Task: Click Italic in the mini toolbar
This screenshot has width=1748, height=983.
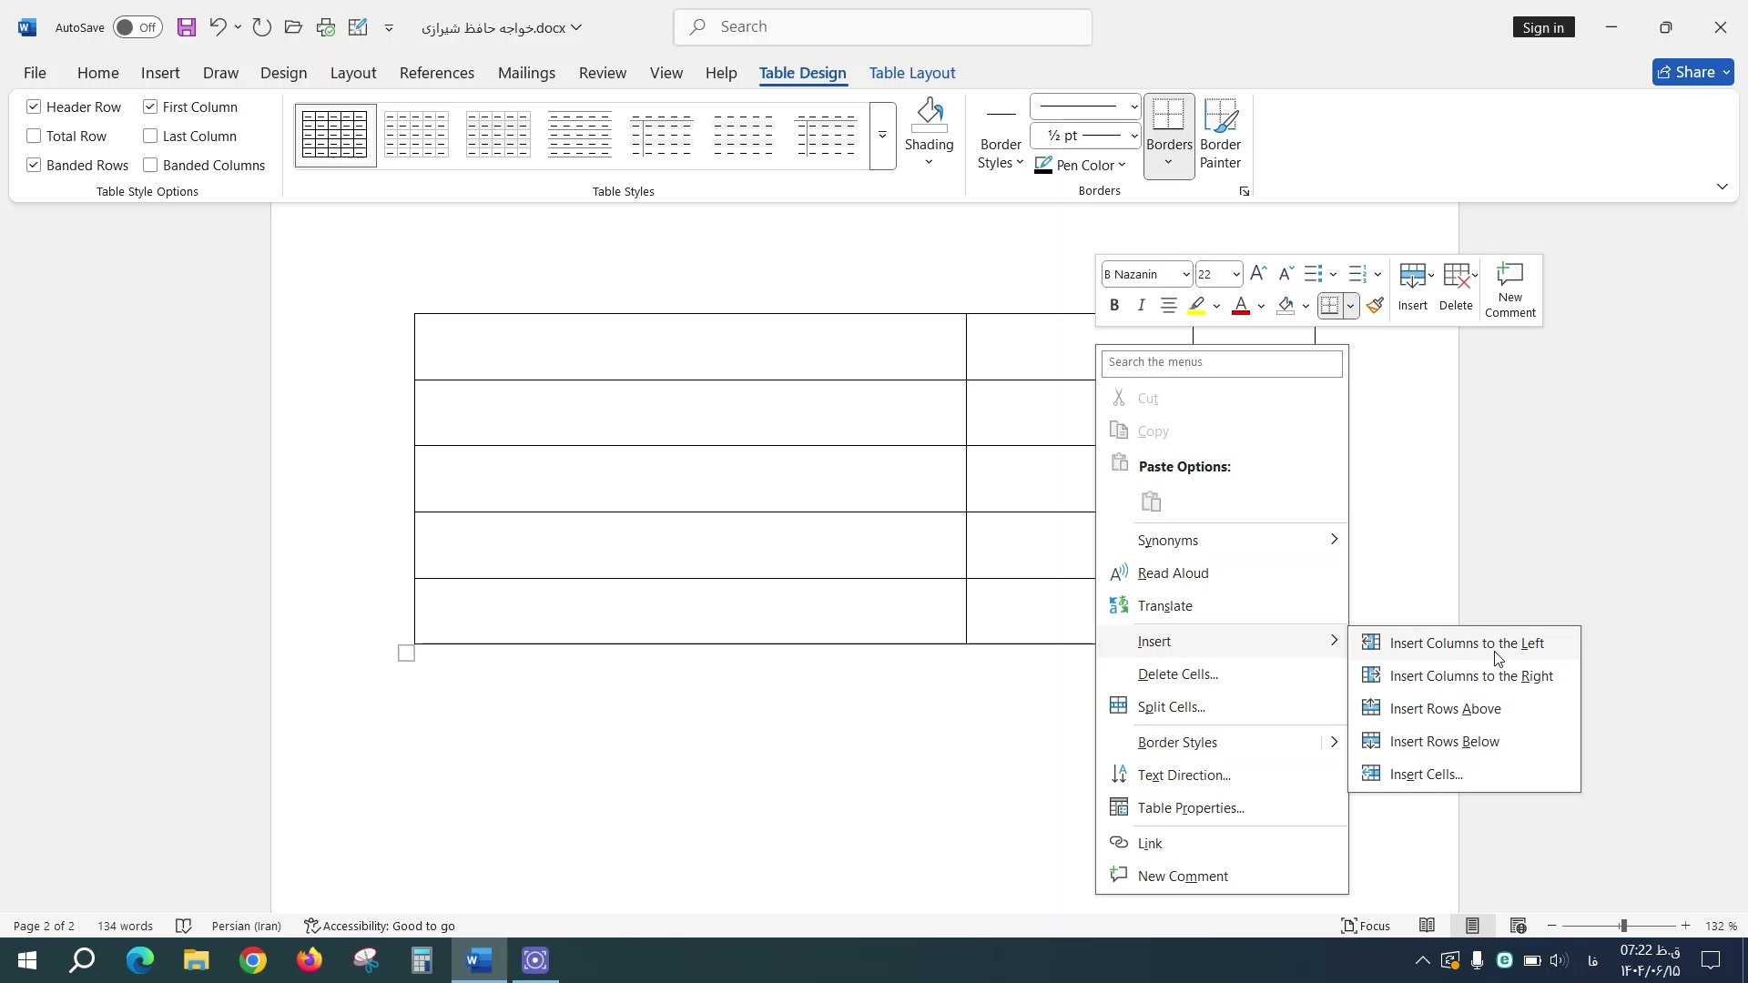Action: (1141, 306)
